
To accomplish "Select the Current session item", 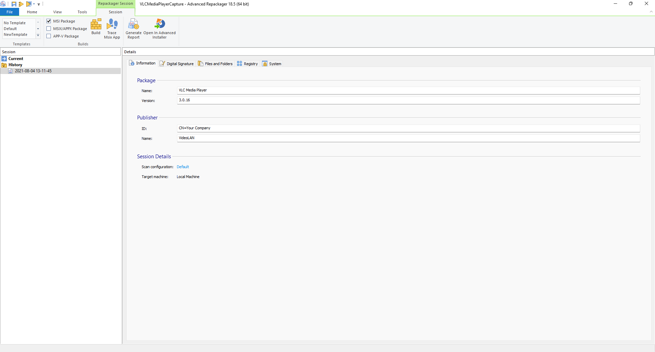I will 16,59.
